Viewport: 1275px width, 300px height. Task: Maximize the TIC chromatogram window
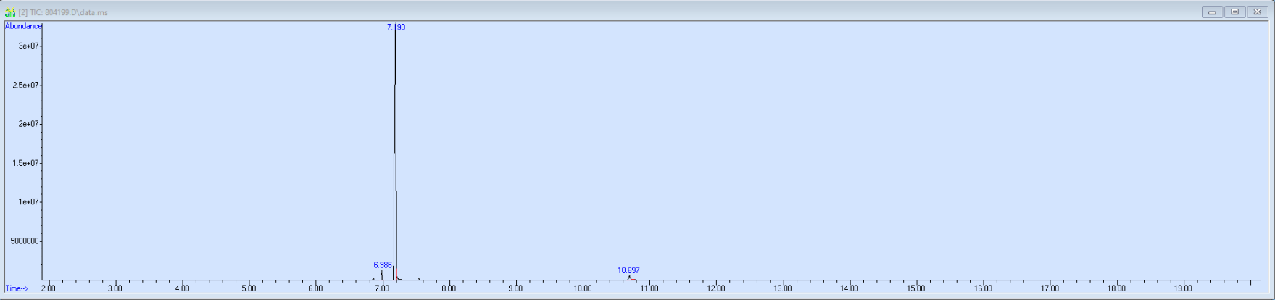(x=1234, y=12)
